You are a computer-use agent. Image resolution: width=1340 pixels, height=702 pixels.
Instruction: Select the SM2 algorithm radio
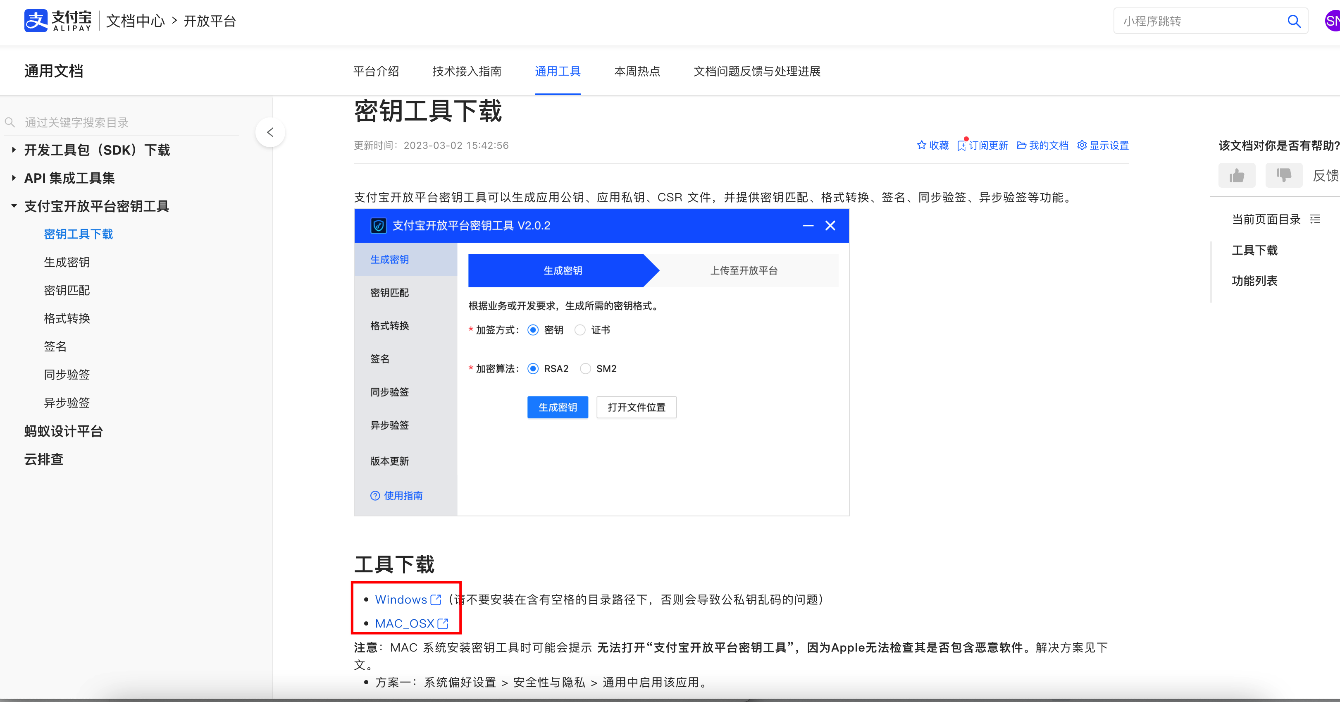click(x=585, y=368)
